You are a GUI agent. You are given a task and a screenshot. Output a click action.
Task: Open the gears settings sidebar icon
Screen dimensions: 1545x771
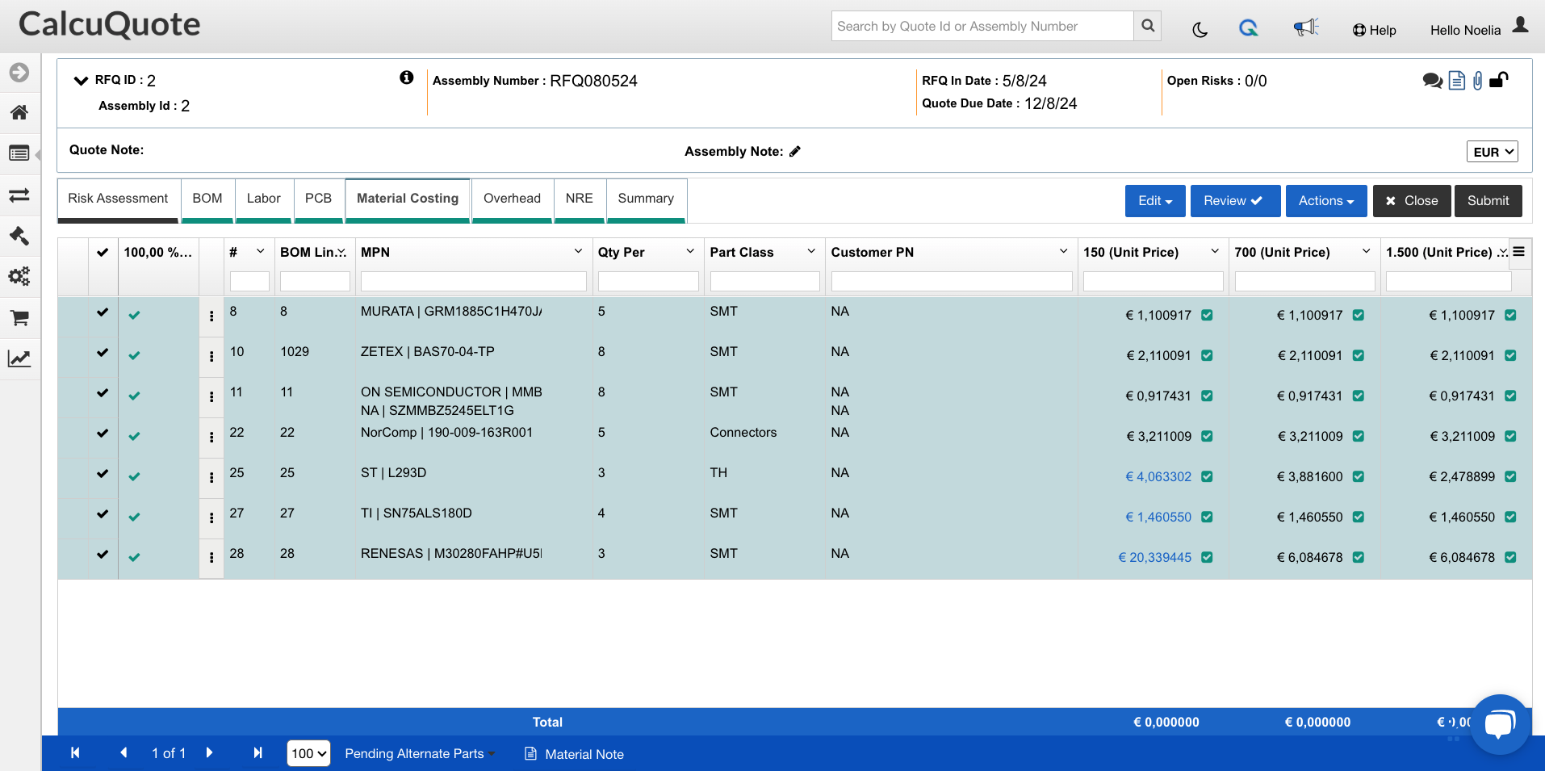[x=19, y=276]
